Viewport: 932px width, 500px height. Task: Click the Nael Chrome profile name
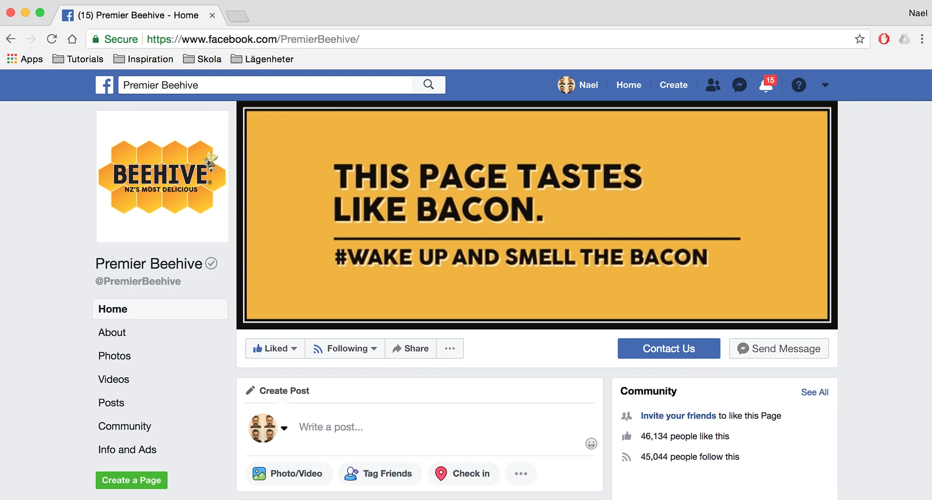click(918, 13)
